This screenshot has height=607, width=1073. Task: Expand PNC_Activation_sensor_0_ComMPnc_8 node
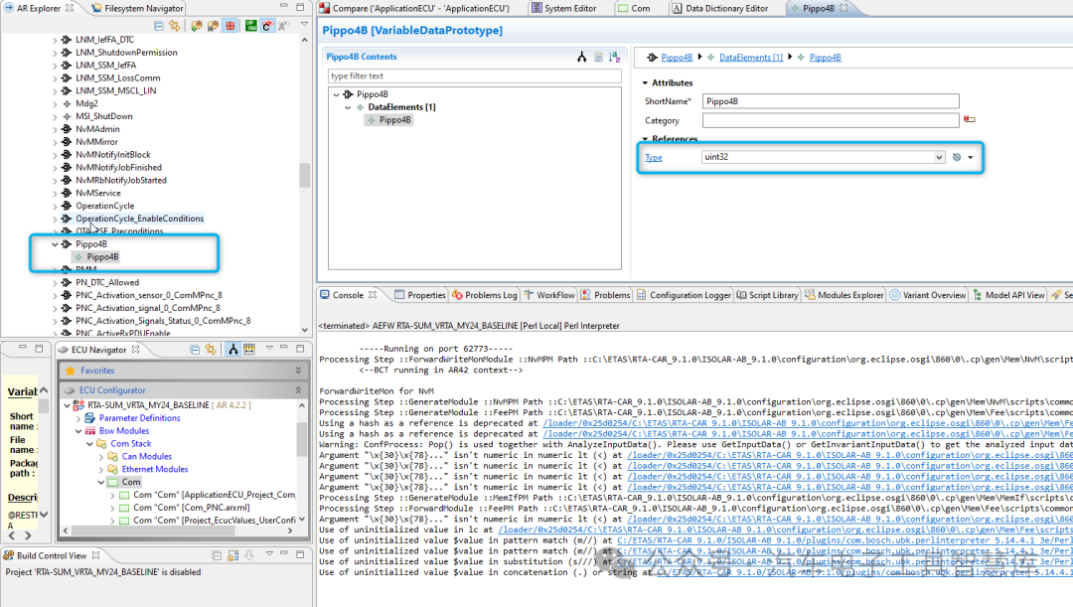[56, 296]
